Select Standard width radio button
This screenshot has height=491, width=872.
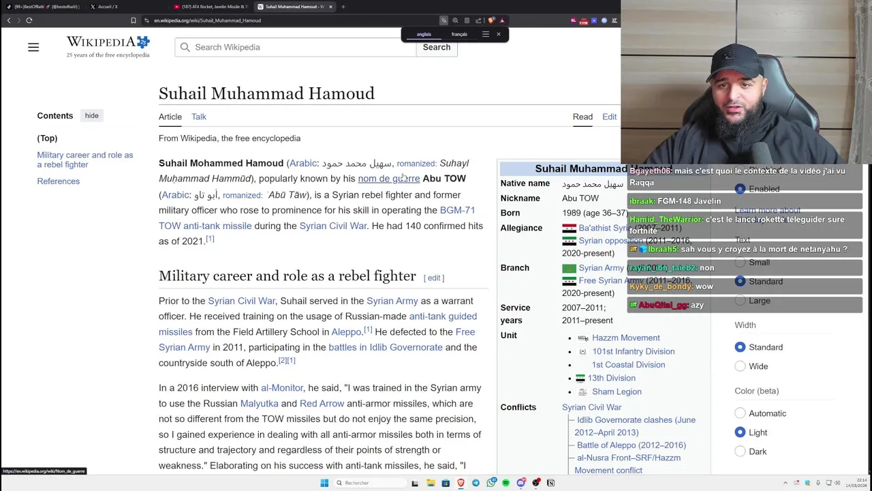click(x=740, y=347)
